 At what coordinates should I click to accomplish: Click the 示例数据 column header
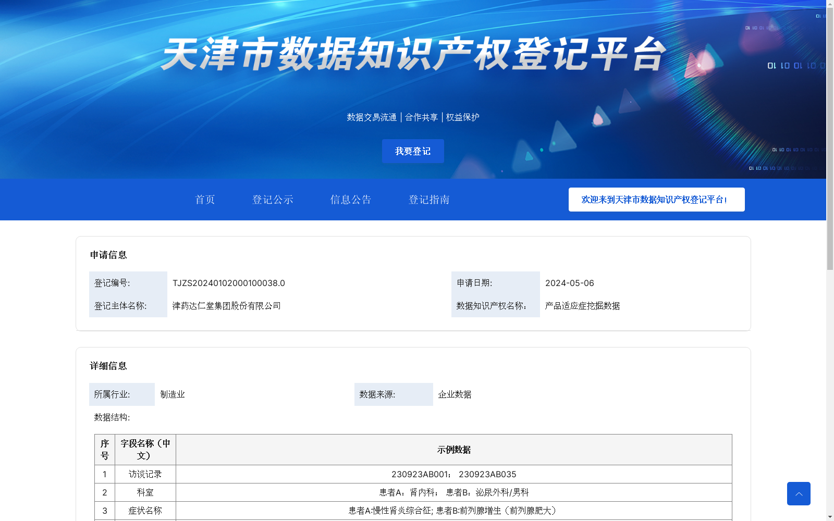[x=454, y=450]
